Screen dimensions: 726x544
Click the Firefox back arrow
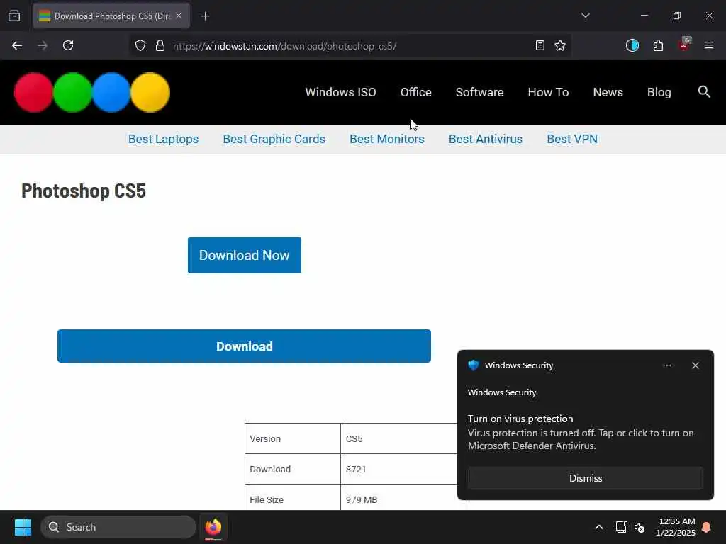(17, 45)
